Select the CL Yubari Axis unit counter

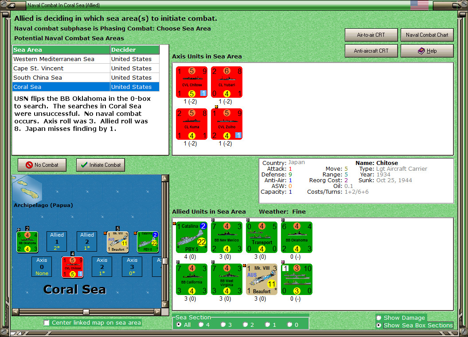click(x=226, y=82)
